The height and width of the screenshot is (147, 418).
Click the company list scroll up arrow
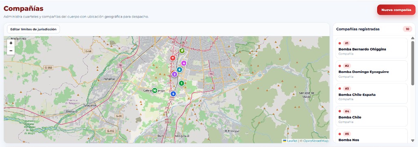413,38
